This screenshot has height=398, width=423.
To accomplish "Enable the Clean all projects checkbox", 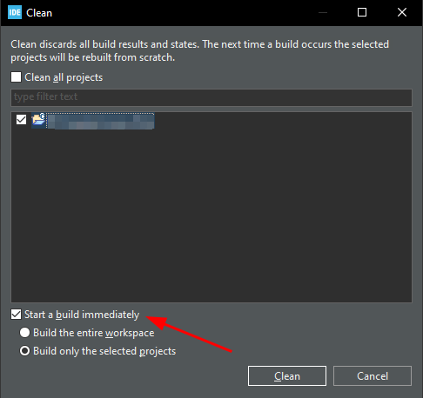I will click(16, 77).
